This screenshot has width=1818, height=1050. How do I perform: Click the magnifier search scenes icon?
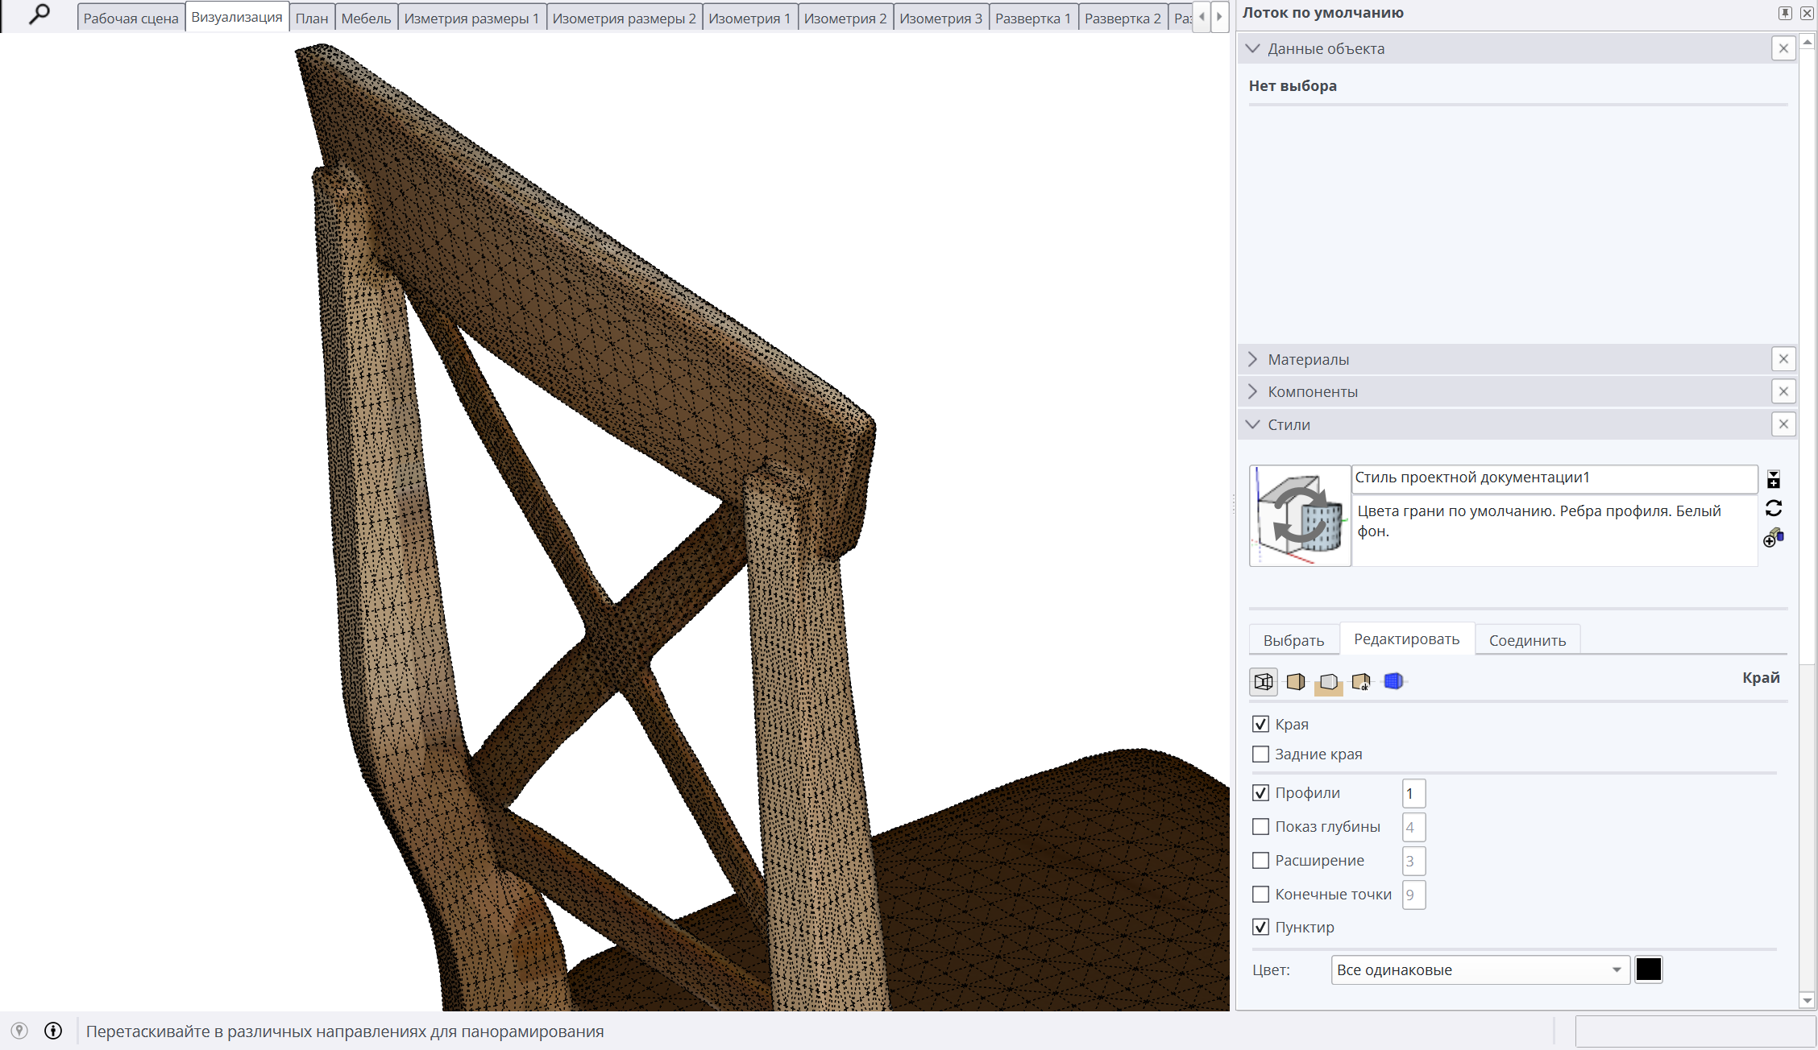39,14
